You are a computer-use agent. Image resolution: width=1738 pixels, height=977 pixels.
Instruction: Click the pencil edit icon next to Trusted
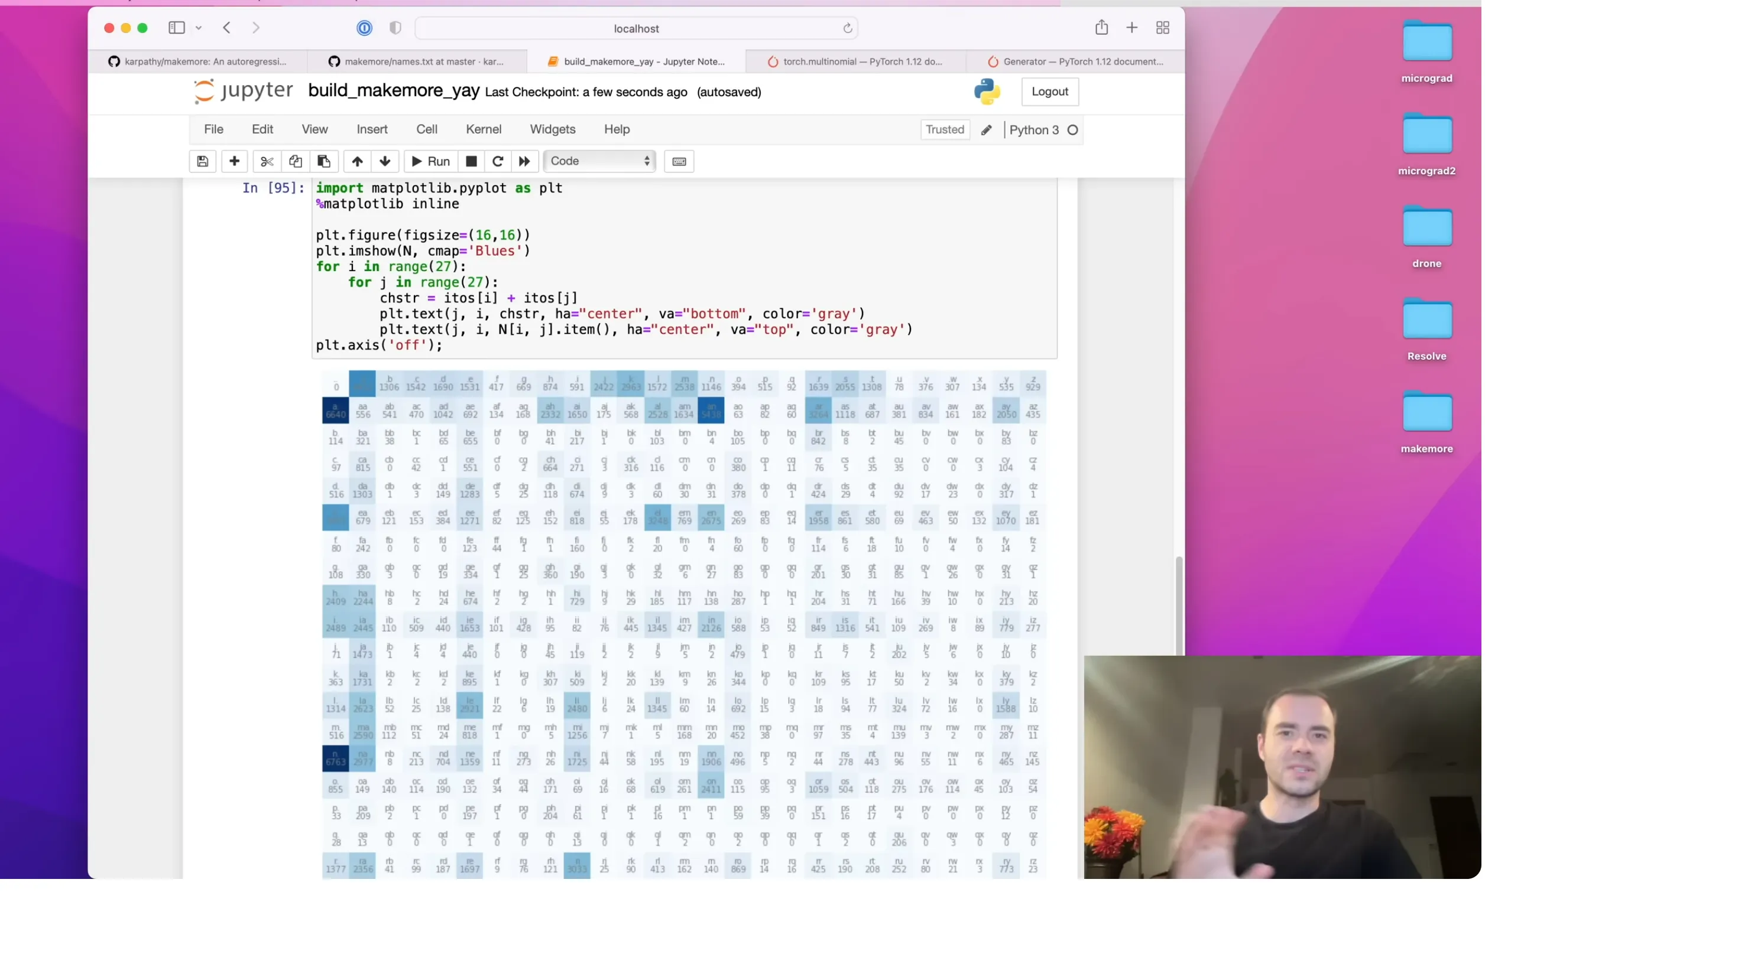(987, 130)
